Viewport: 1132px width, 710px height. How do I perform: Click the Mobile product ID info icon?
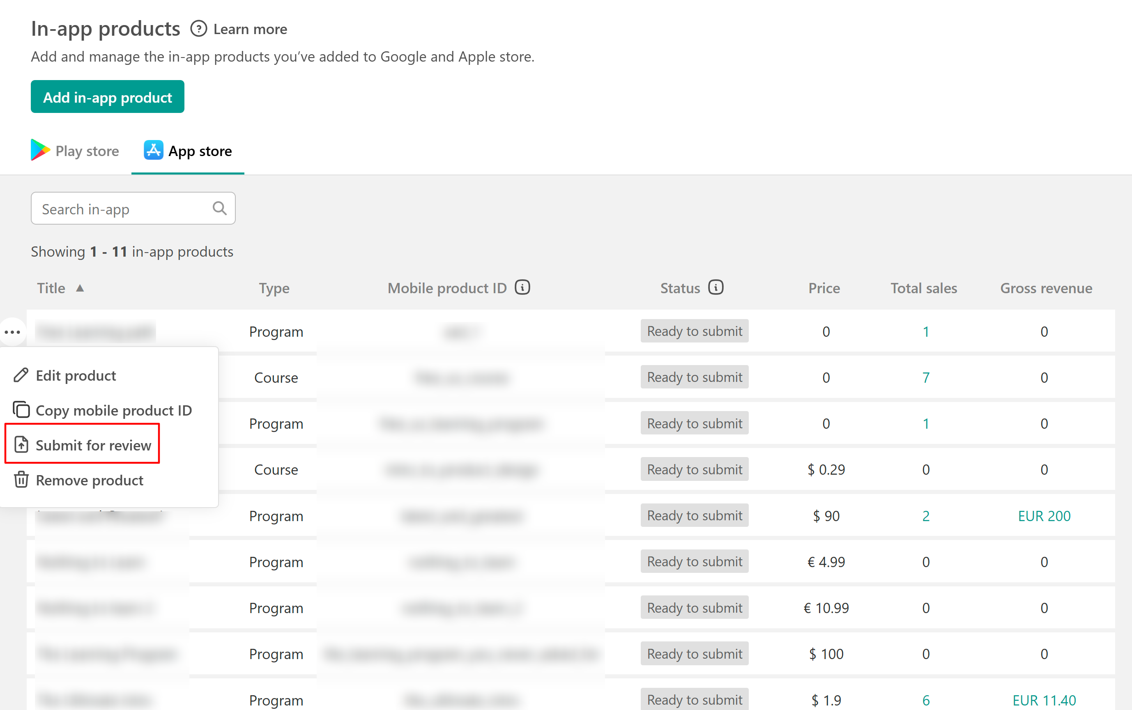(x=522, y=287)
